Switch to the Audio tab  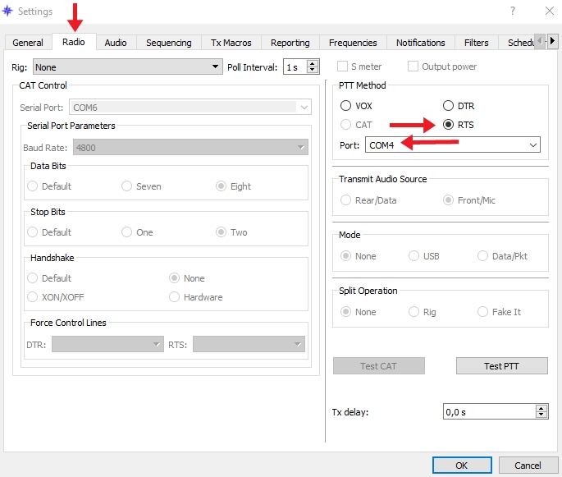(116, 43)
